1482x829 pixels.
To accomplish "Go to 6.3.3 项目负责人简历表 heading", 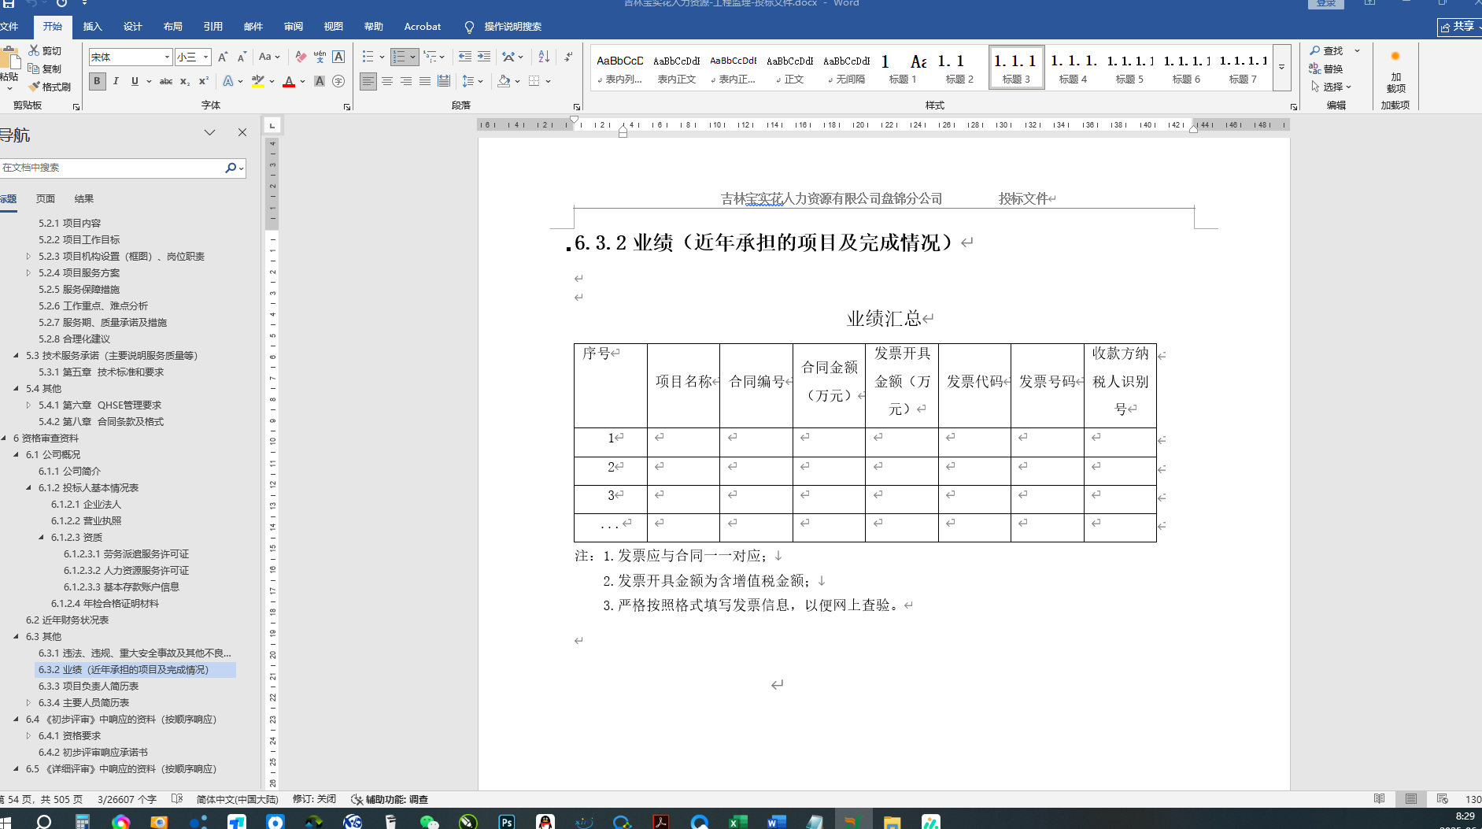I will [x=89, y=686].
